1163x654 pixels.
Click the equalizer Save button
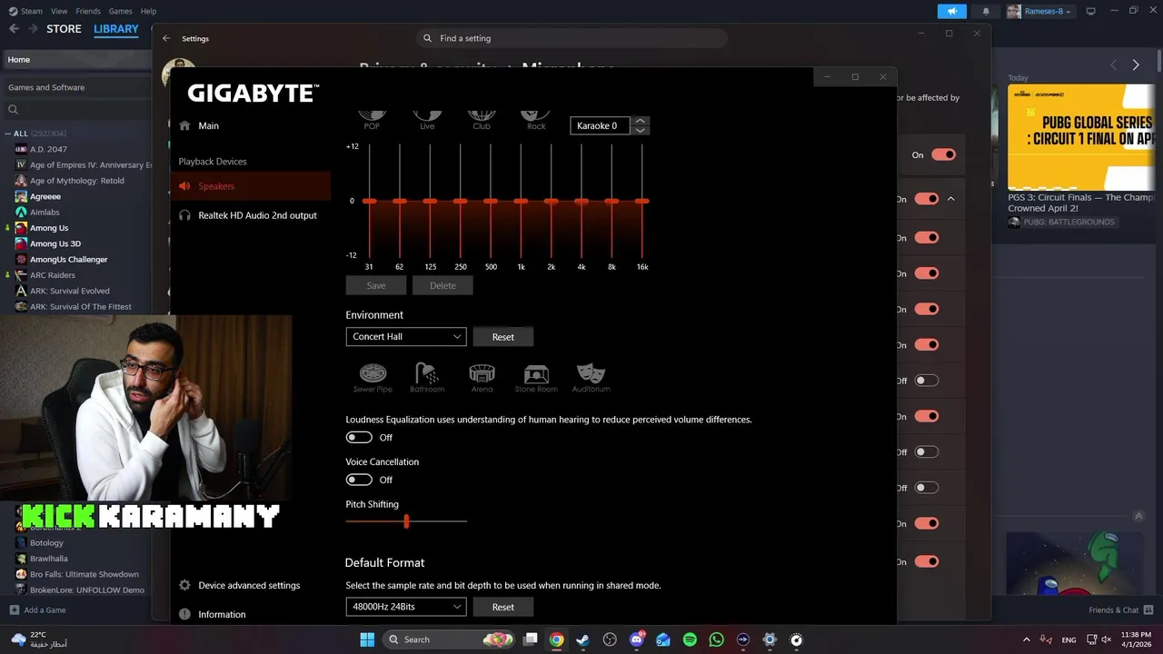click(x=376, y=285)
